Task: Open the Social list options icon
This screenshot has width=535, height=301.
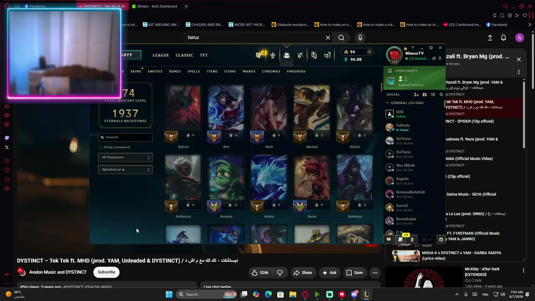Action: pos(433,94)
